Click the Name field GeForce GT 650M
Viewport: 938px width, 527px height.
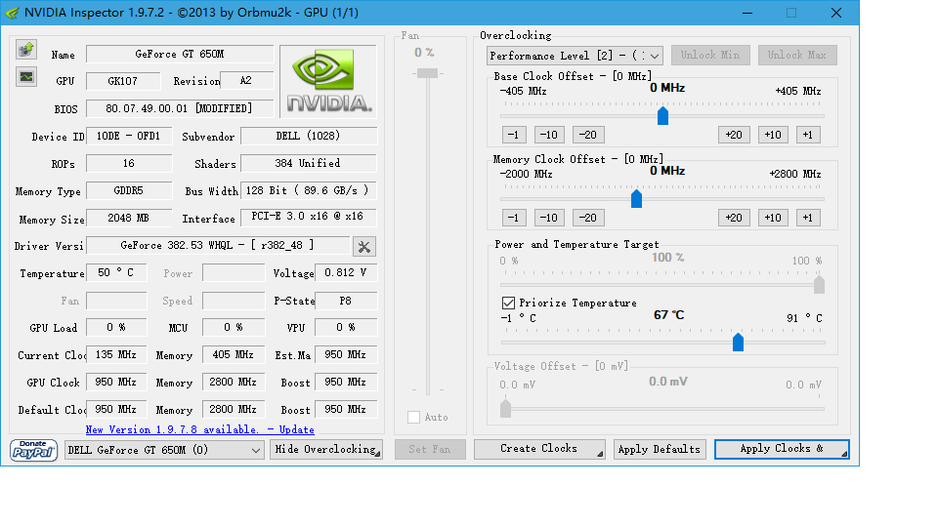180,55
